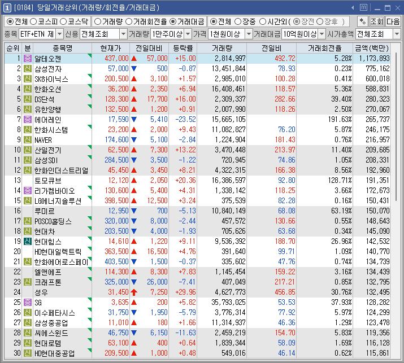This screenshot has width=404, height=363.
Task: Select the 시간외 radio button
Action: tap(262, 21)
